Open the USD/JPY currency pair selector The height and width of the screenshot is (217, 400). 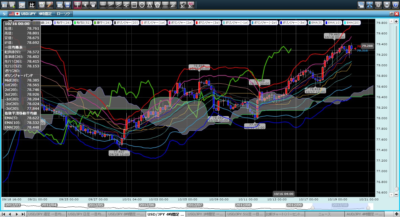click(x=22, y=14)
